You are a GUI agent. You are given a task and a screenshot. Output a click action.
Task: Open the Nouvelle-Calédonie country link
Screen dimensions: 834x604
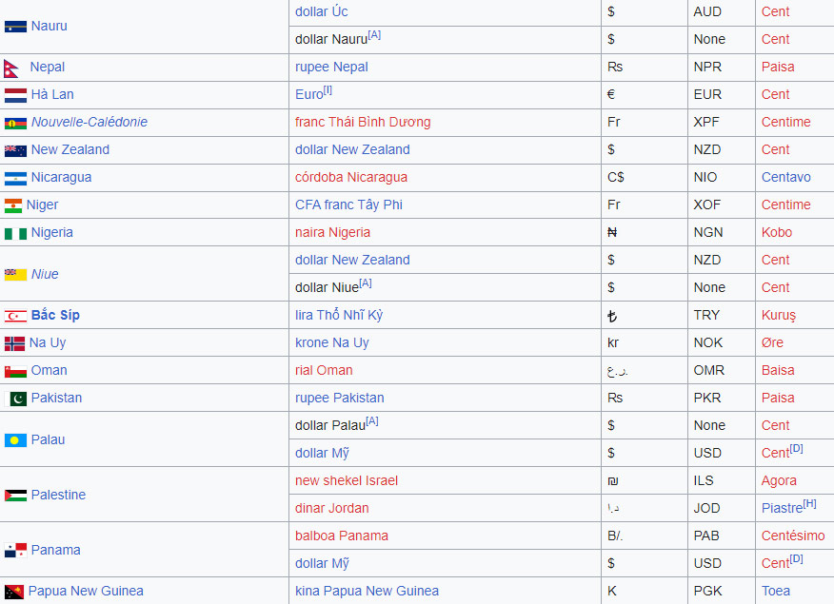pos(89,122)
